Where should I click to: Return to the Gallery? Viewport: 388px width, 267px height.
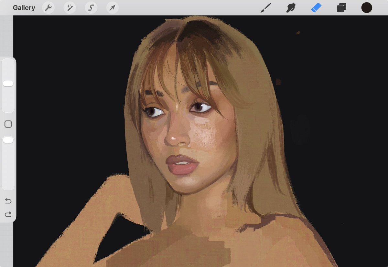pos(24,7)
